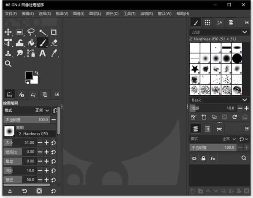The image size is (253, 198).
Task: Click the Free Select lasso tool
Action: (x=31, y=32)
